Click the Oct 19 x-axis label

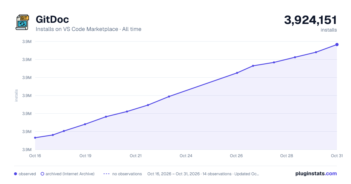tap(85, 156)
